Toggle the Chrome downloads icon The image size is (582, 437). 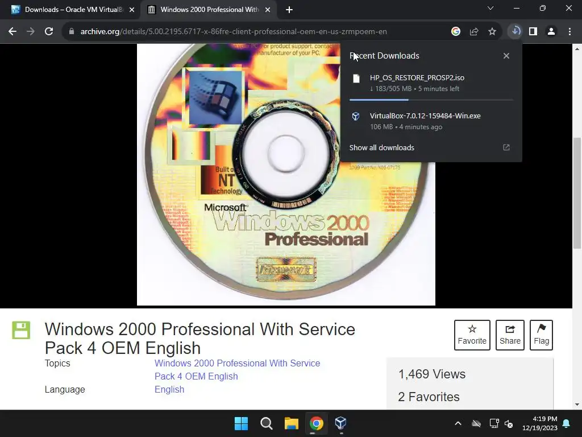516,32
